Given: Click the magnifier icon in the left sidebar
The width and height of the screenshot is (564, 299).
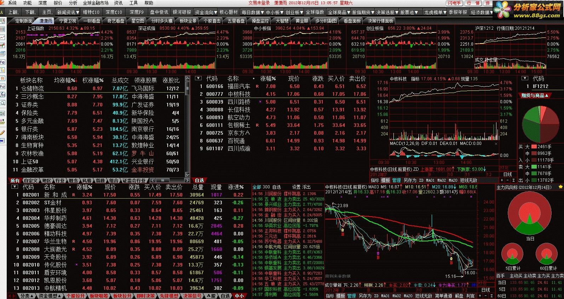Looking at the screenshot, I should pyautogui.click(x=2, y=103).
